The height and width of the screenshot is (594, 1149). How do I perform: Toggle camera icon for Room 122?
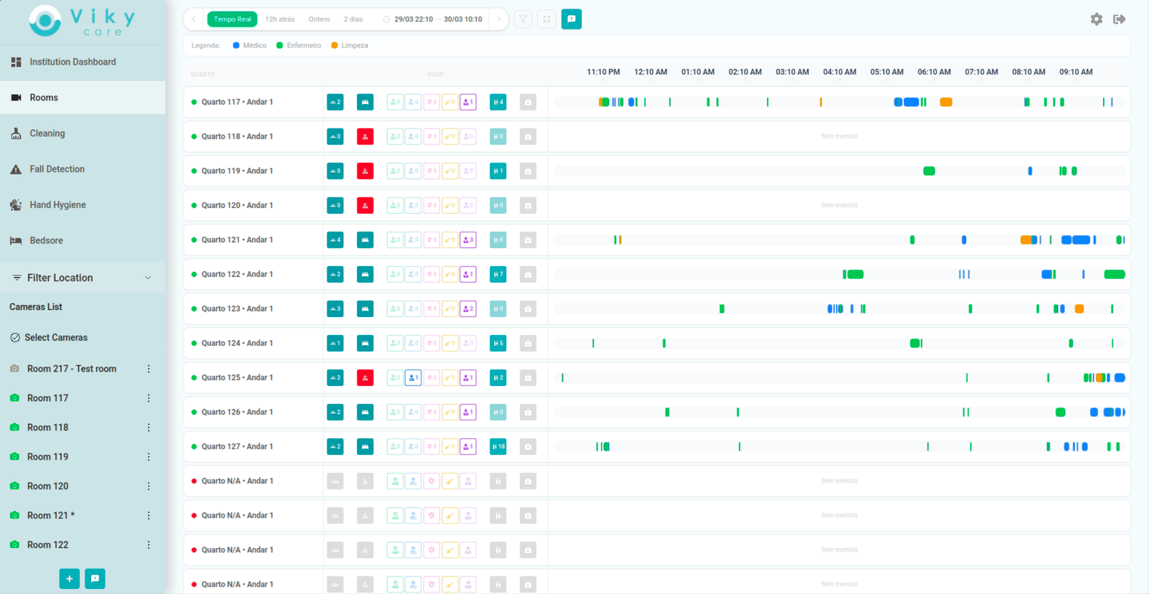(14, 544)
